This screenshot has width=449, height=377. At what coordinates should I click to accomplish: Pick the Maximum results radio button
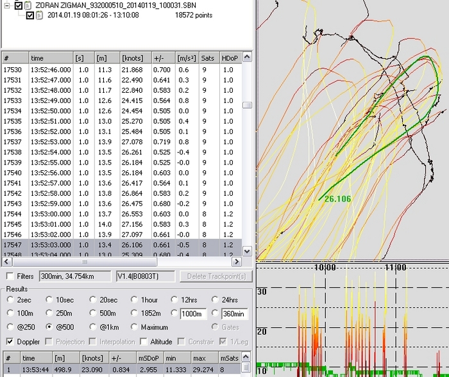pyautogui.click(x=134, y=326)
